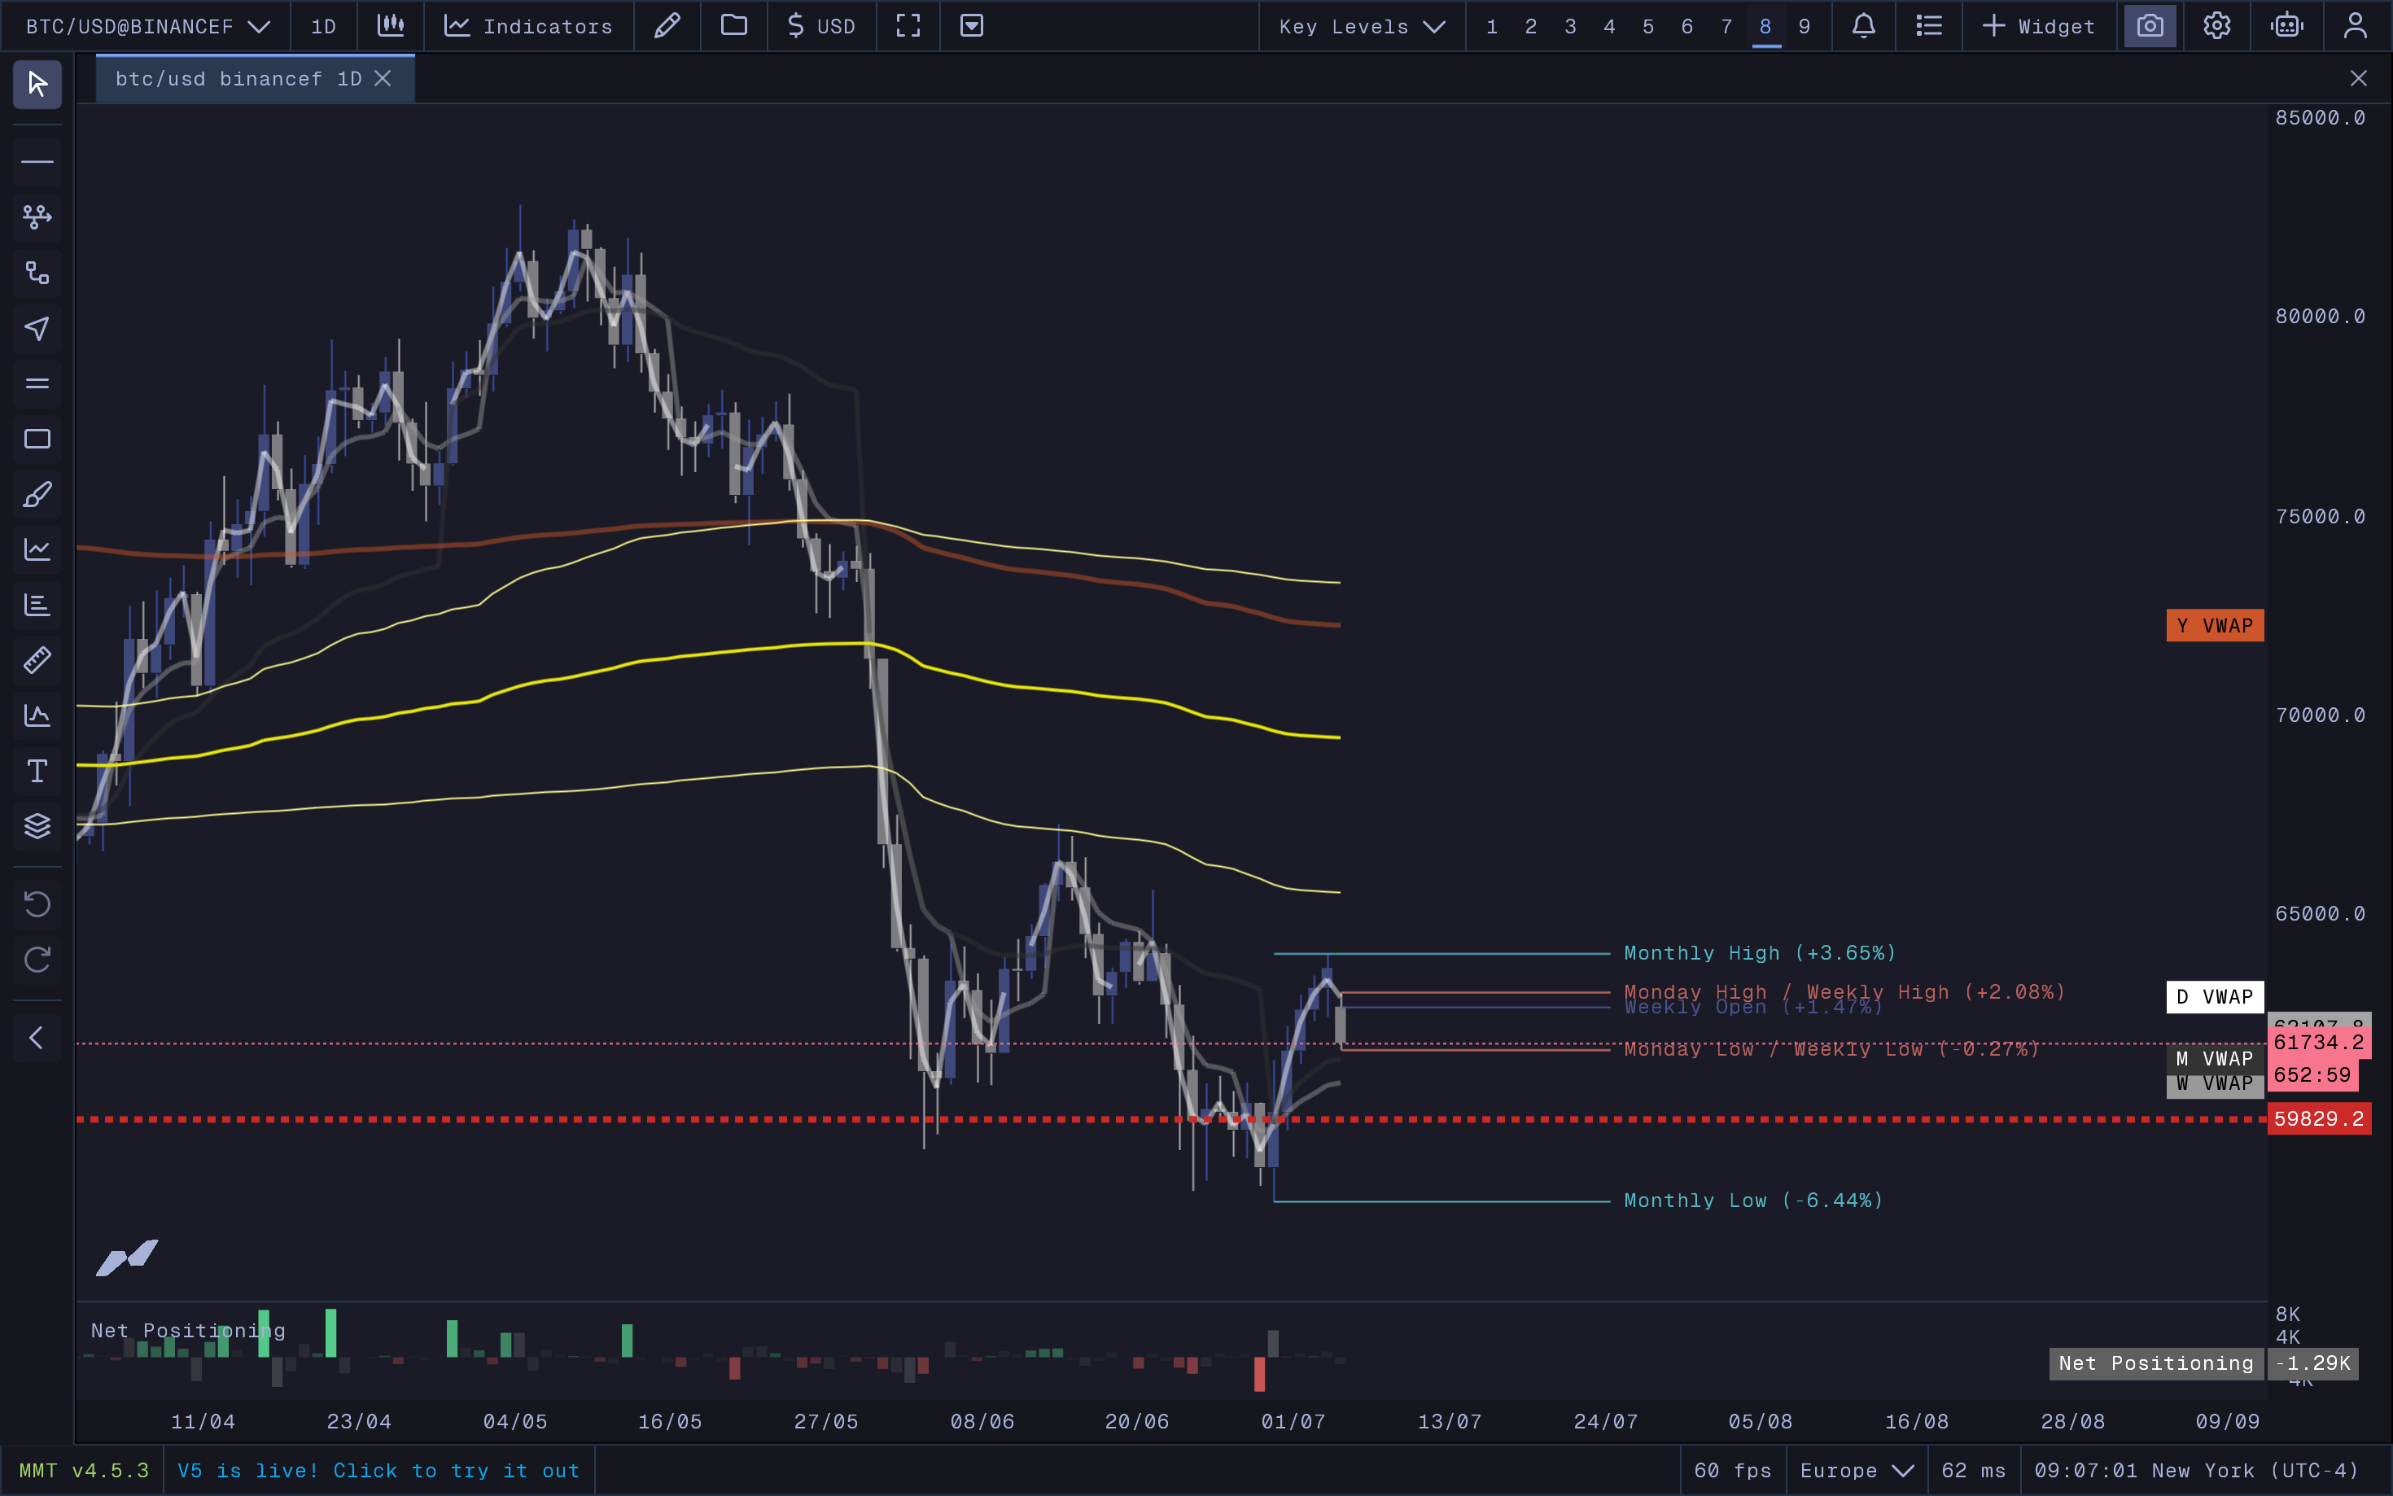This screenshot has height=1496, width=2393.
Task: Change the 1D timeframe
Action: [x=323, y=26]
